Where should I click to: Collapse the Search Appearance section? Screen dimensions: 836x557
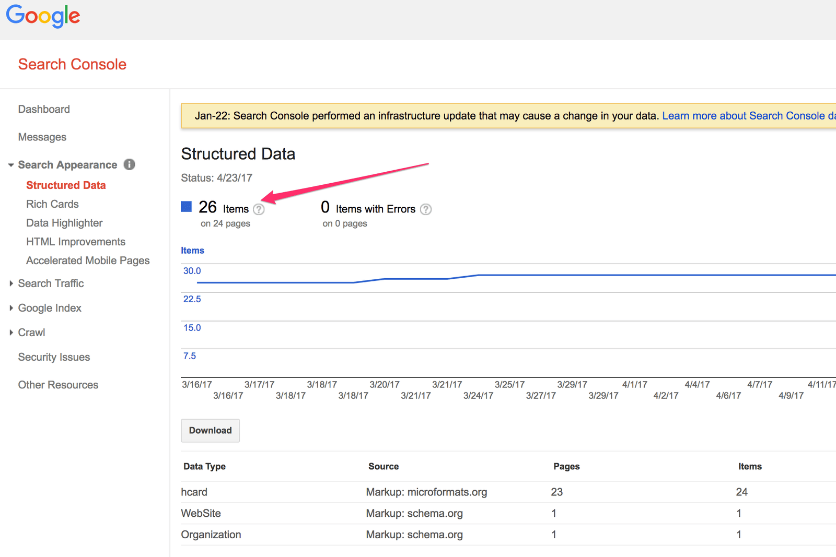(11, 165)
